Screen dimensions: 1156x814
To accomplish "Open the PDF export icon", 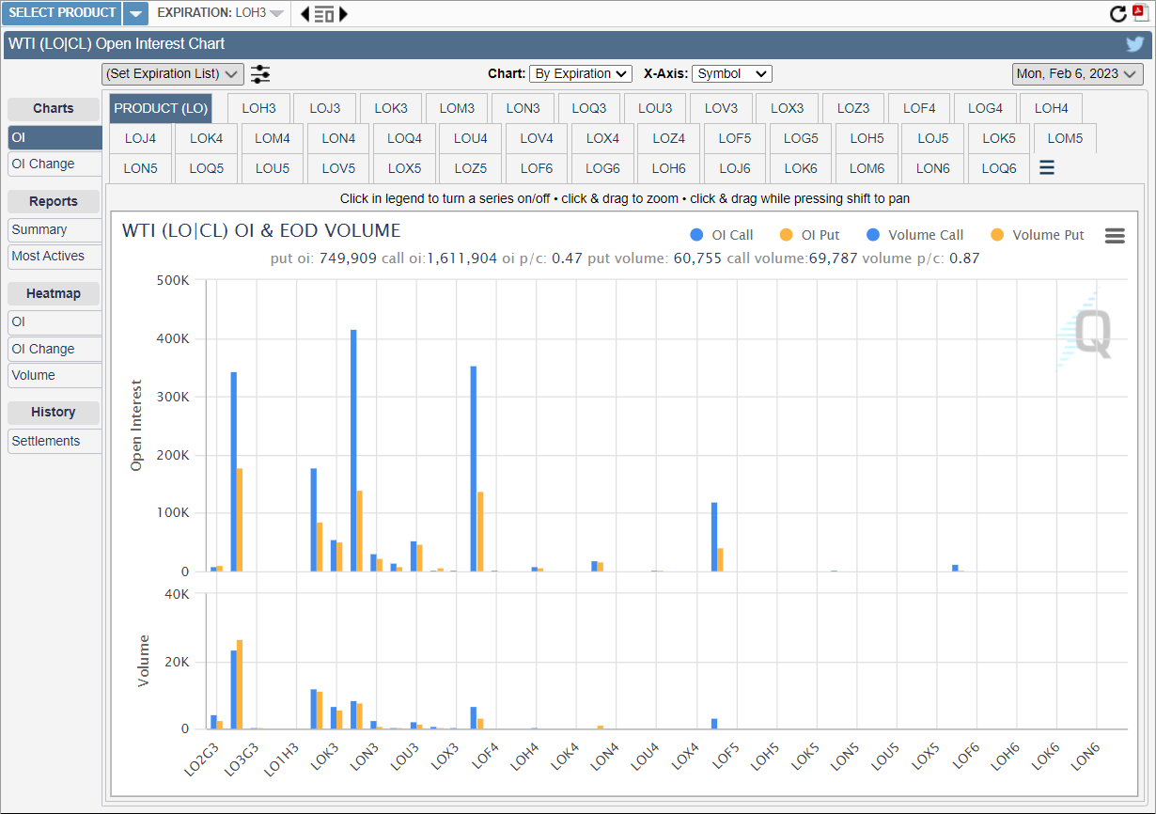I will (1141, 13).
